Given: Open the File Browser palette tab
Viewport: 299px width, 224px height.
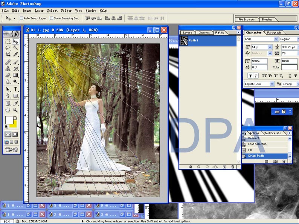Looking at the screenshot, I should pyautogui.click(x=247, y=20).
